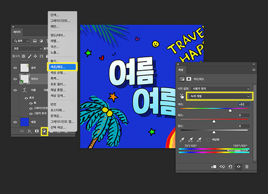Toggle the 효과 effects visibility eye
268x194 pixels.
click(x=26, y=98)
